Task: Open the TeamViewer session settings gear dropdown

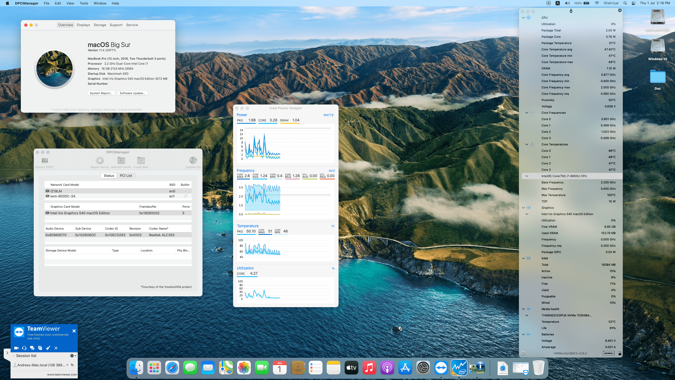Action: tap(73, 356)
